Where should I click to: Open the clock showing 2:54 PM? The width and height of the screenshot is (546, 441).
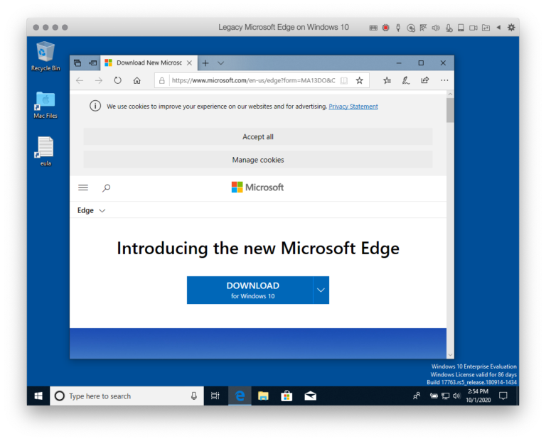[x=478, y=396]
